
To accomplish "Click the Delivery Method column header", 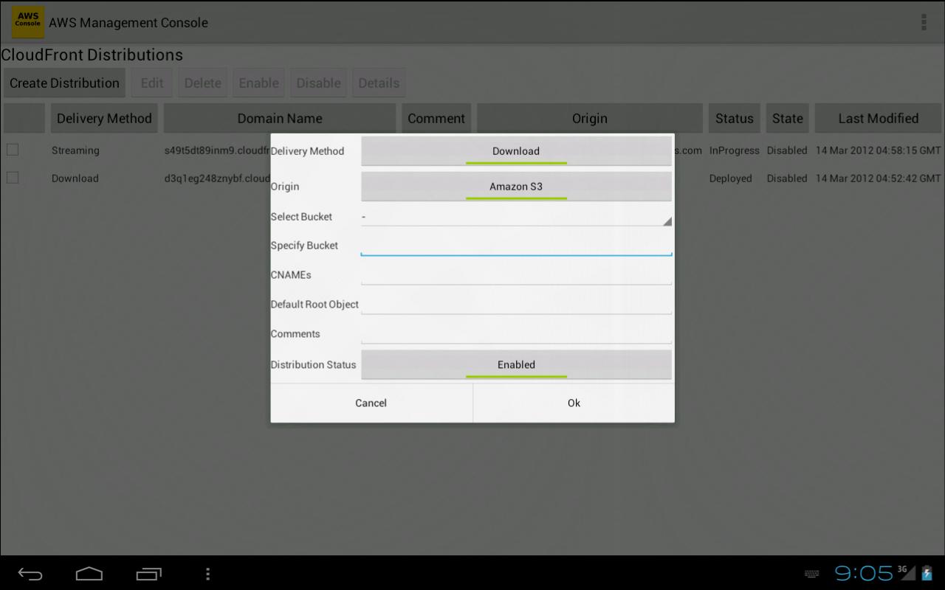I will tap(104, 118).
